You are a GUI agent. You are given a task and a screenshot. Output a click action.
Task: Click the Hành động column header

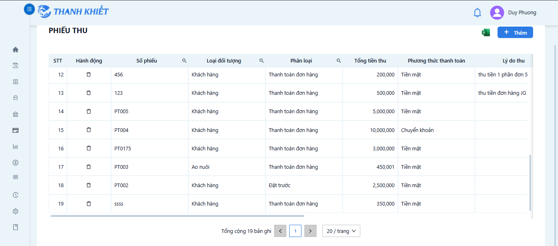(x=89, y=60)
